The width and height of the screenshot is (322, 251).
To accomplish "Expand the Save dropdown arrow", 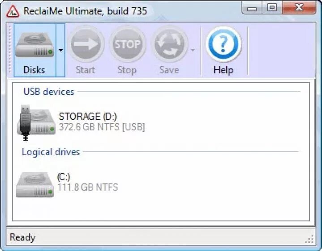I will click(x=193, y=50).
